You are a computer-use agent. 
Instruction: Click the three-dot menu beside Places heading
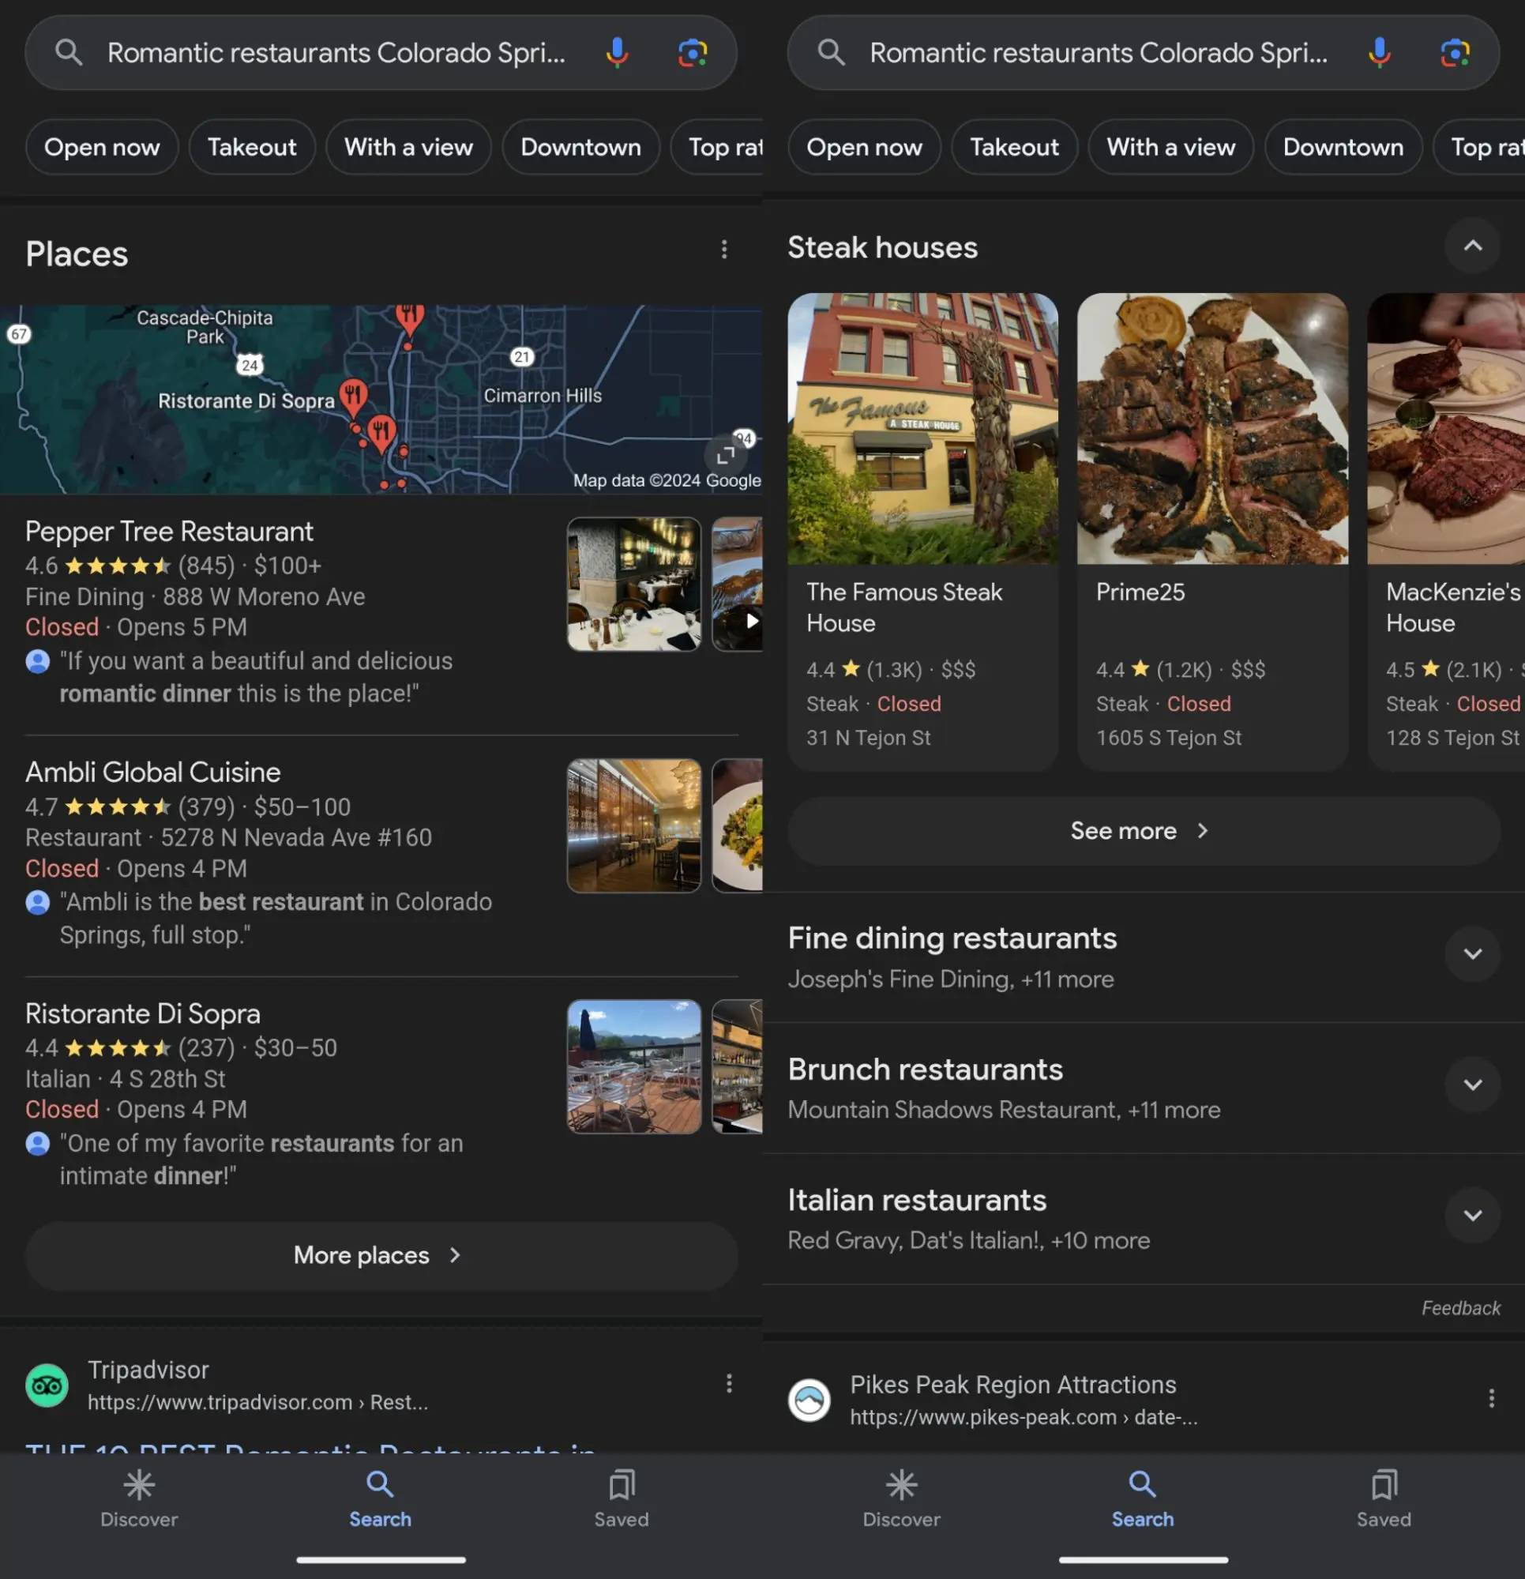coord(724,250)
